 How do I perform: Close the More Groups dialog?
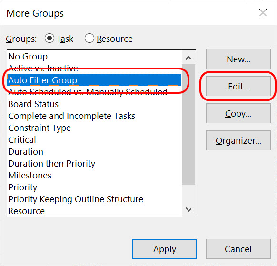pyautogui.click(x=263, y=13)
